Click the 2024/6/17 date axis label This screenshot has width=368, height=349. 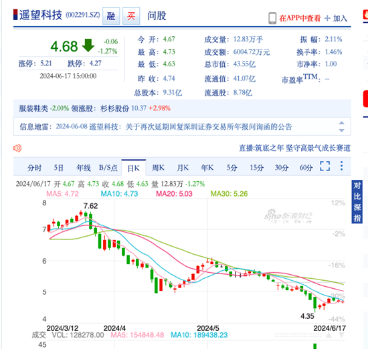[329, 328]
